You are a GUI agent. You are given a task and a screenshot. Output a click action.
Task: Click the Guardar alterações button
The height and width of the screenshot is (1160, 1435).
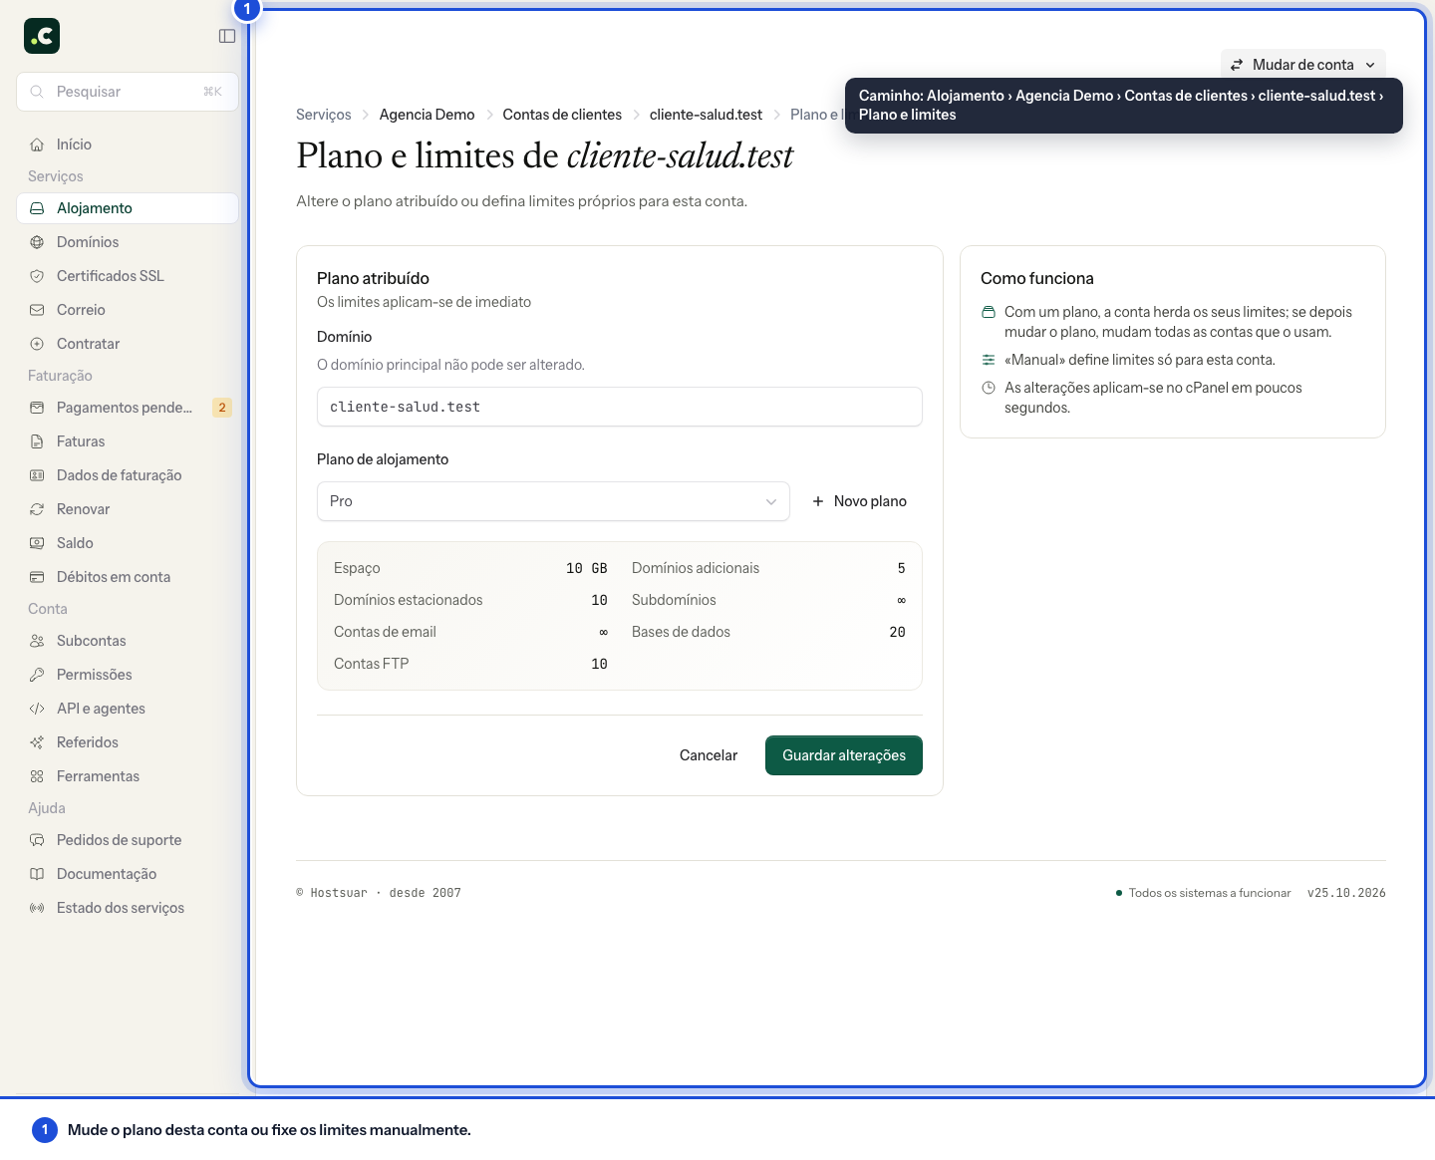click(x=844, y=755)
